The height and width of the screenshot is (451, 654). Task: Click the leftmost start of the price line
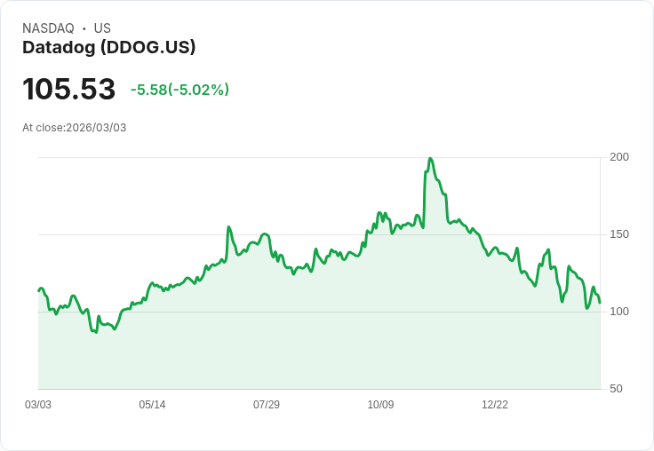pos(39,290)
